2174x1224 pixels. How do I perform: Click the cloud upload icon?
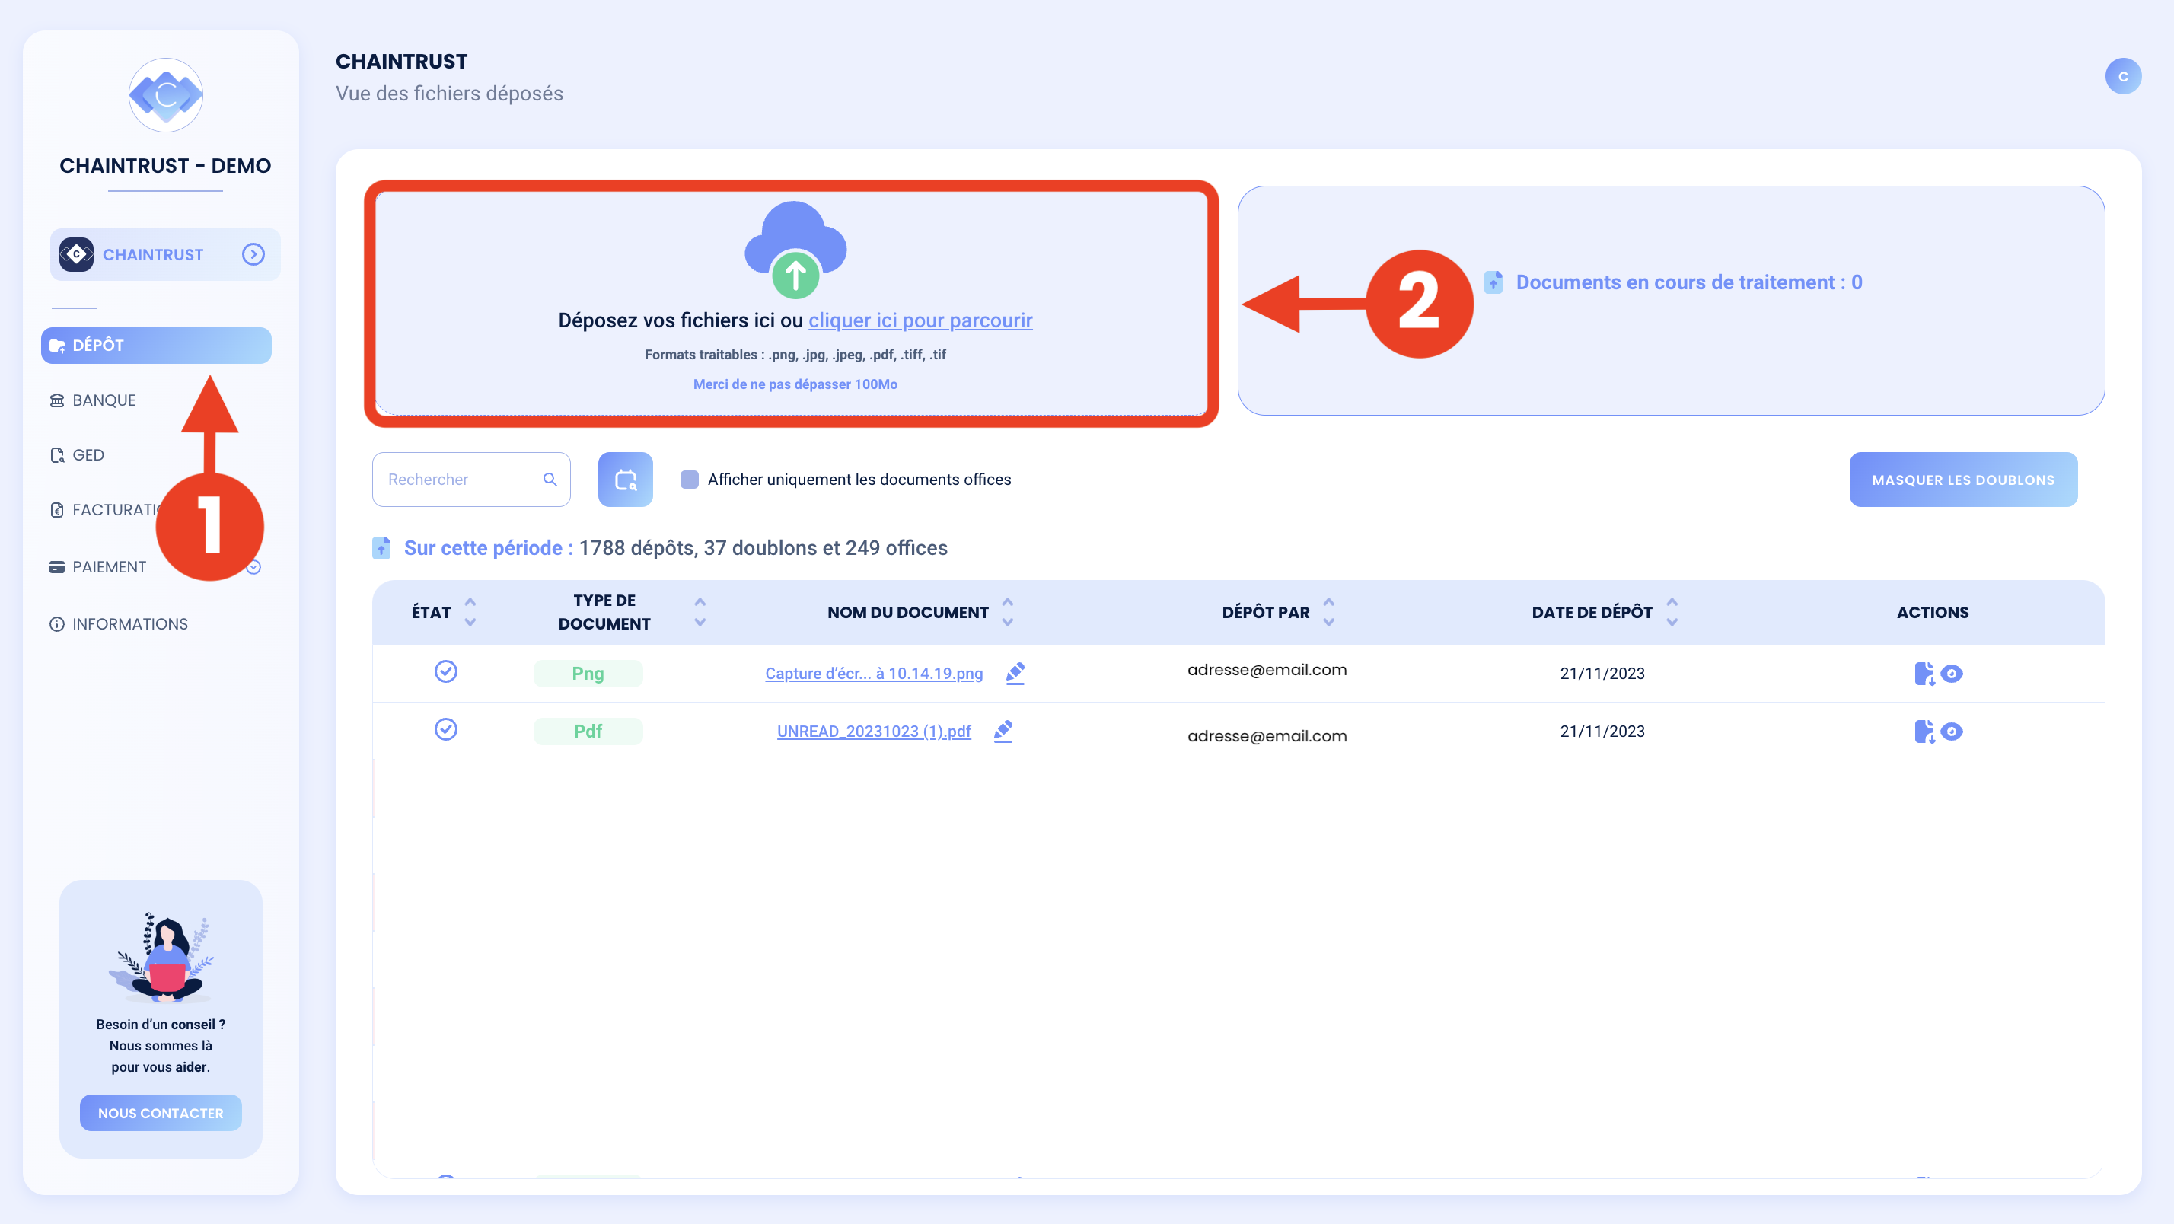click(x=795, y=249)
